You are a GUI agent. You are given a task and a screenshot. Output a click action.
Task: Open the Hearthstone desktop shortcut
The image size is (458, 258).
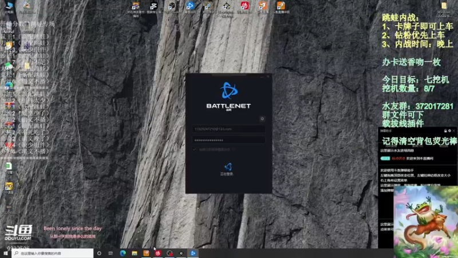point(136,9)
